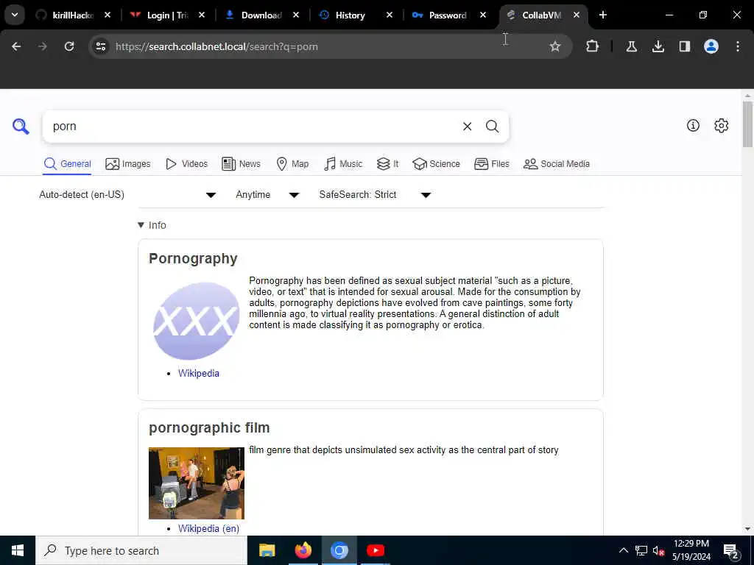Switch to the General category
The width and height of the screenshot is (754, 565).
[67, 164]
